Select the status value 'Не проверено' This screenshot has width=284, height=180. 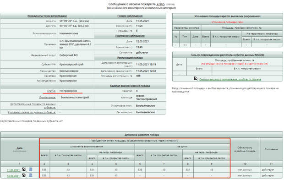coord(68,91)
